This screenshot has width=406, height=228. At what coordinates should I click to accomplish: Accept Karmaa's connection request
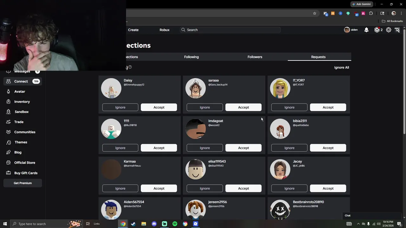click(159, 188)
